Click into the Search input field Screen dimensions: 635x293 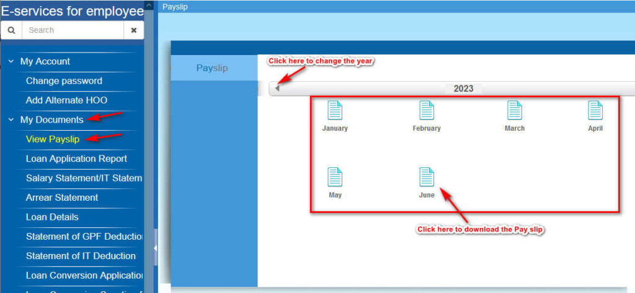click(73, 30)
